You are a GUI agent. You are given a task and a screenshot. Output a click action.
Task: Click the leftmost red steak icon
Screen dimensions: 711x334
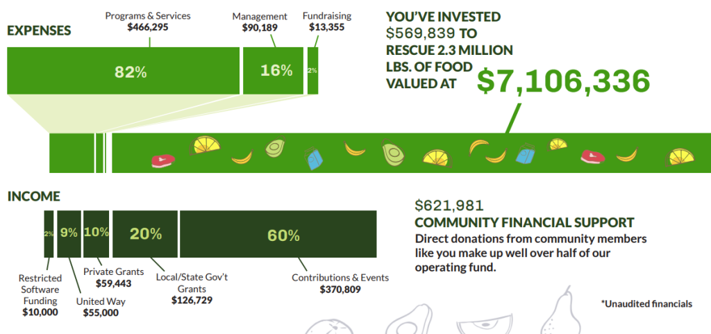point(163,161)
